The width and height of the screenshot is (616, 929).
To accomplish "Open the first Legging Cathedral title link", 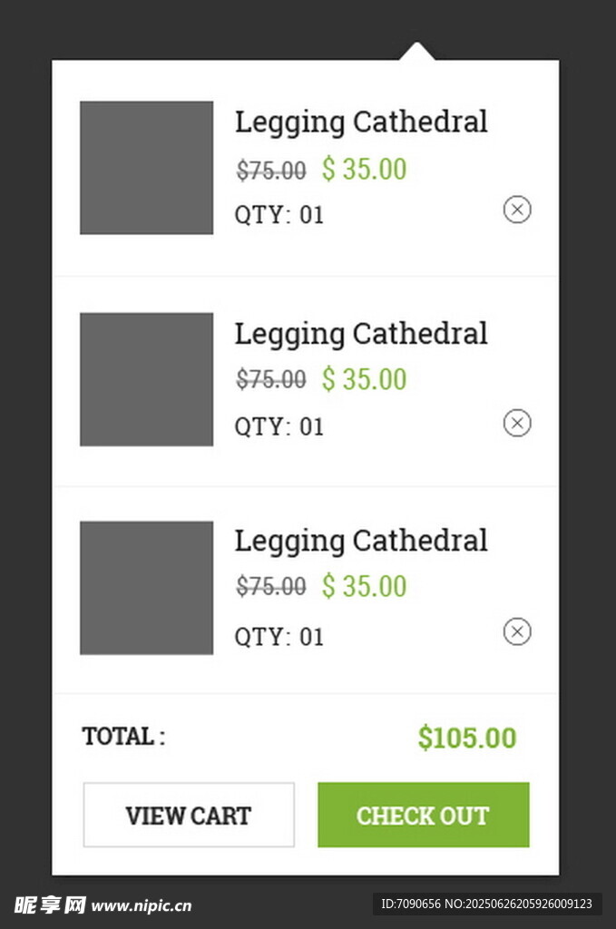I will click(x=361, y=122).
